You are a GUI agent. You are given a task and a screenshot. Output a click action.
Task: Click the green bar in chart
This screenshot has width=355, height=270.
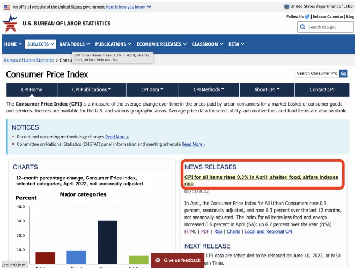coord(138,259)
